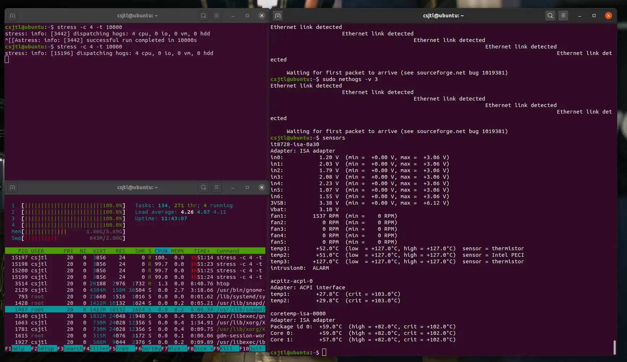Open hamburger menu in the stress terminal
This screenshot has height=362, width=627.
217,16
